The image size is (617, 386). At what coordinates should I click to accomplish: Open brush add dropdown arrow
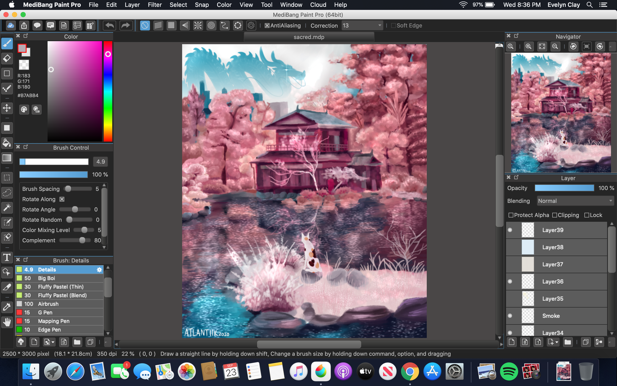click(x=53, y=342)
